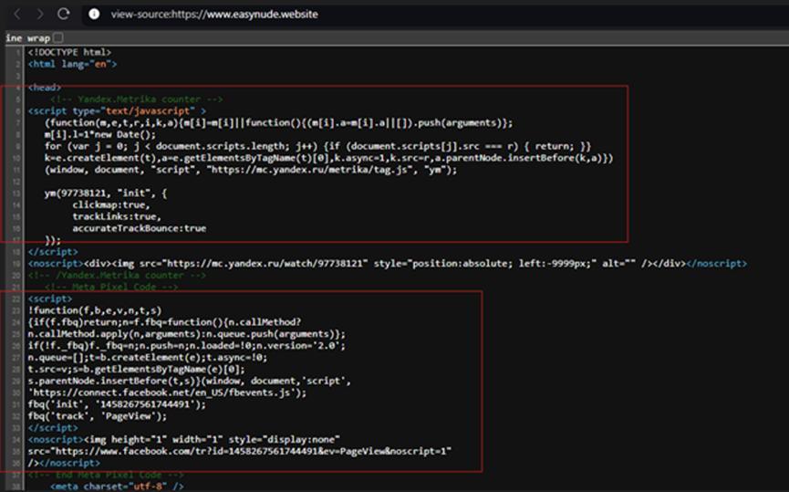Click the accurateTrackBounce:true line
The width and height of the screenshot is (789, 492).
coord(140,228)
